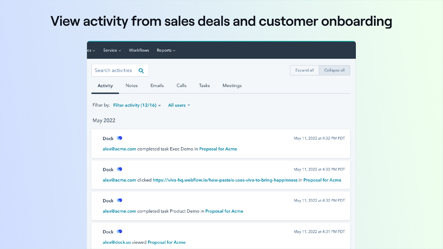This screenshot has height=249, width=443.
Task: Click the search magnifier icon
Action: point(141,71)
